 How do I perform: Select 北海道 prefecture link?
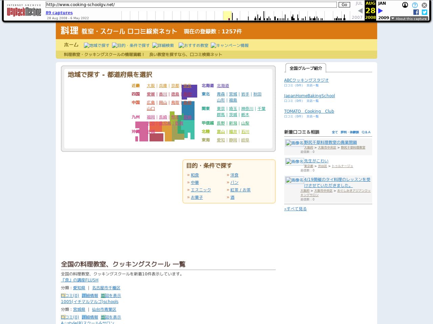pos(223,86)
